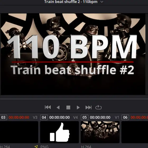Toggle loop playback
The width and height of the screenshot is (148, 148).
pos(98,107)
